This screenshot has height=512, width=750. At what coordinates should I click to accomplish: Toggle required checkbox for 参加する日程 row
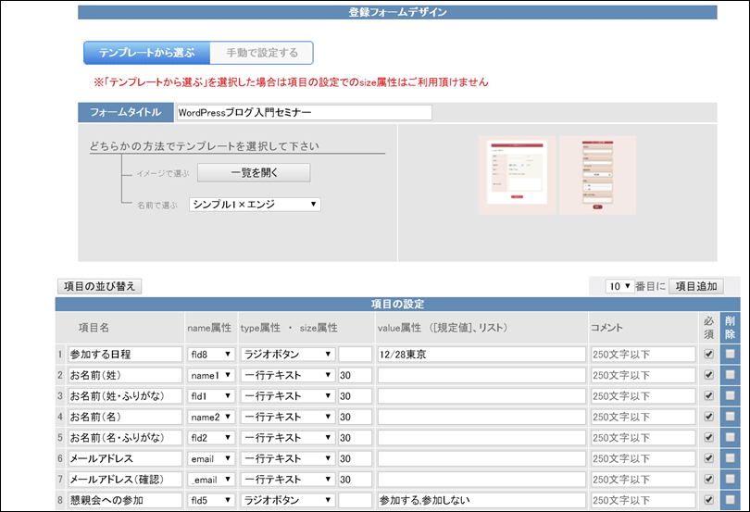coord(709,354)
